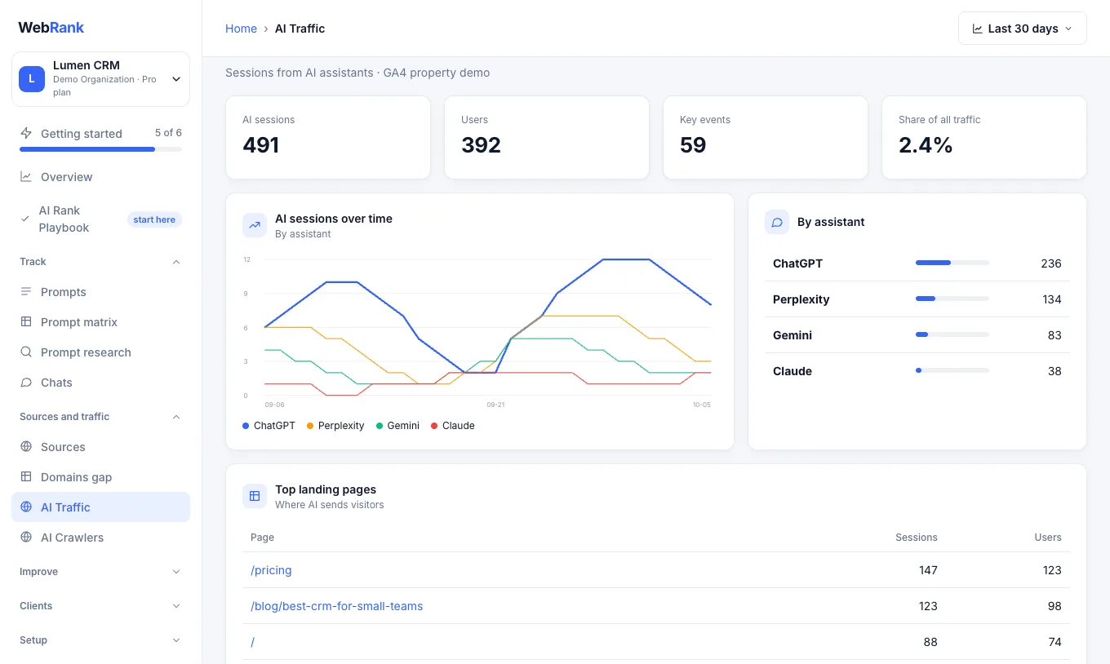The height and width of the screenshot is (664, 1110).
Task: Open the Lumen CRM organization switcher chevron
Action: click(176, 79)
